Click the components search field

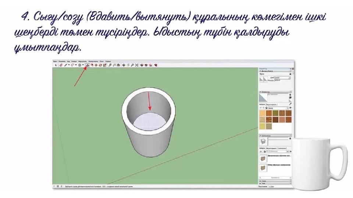coord(277,151)
